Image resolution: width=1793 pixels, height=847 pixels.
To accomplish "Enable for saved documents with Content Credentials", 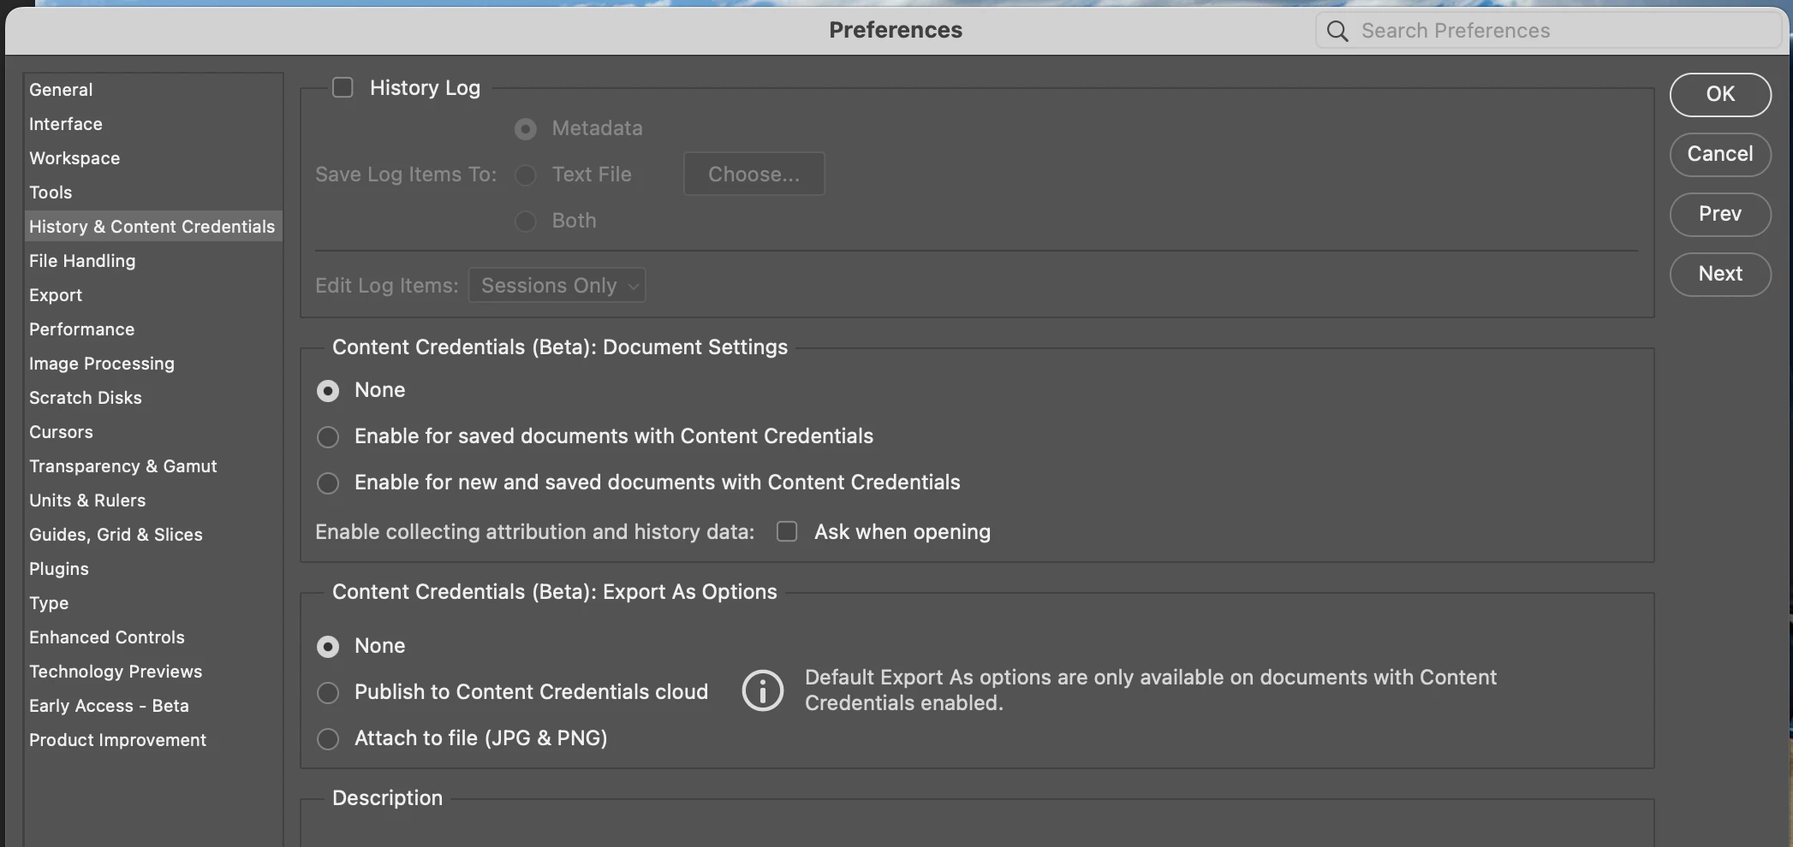I will tap(328, 437).
